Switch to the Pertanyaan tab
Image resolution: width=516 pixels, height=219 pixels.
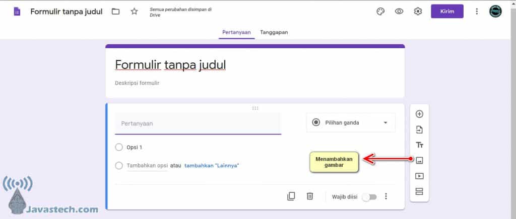[x=237, y=33]
